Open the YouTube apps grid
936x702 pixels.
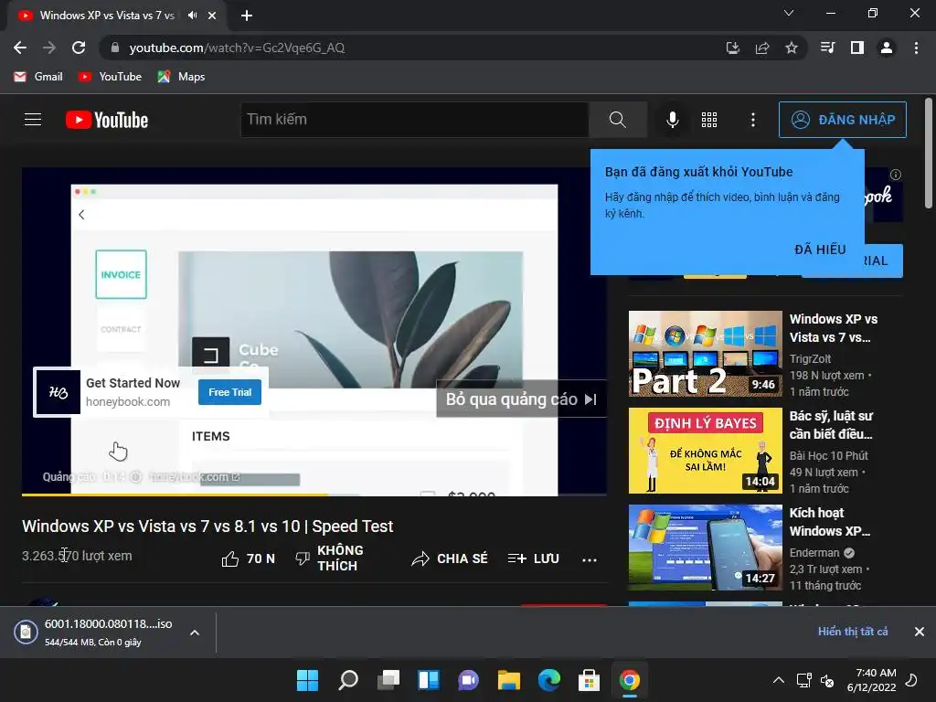pos(709,120)
